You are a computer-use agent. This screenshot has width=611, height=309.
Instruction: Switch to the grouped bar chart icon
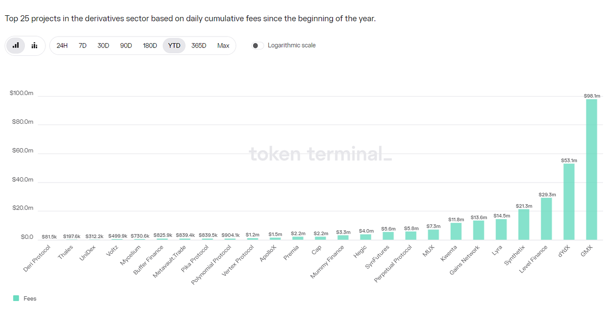[x=34, y=45]
